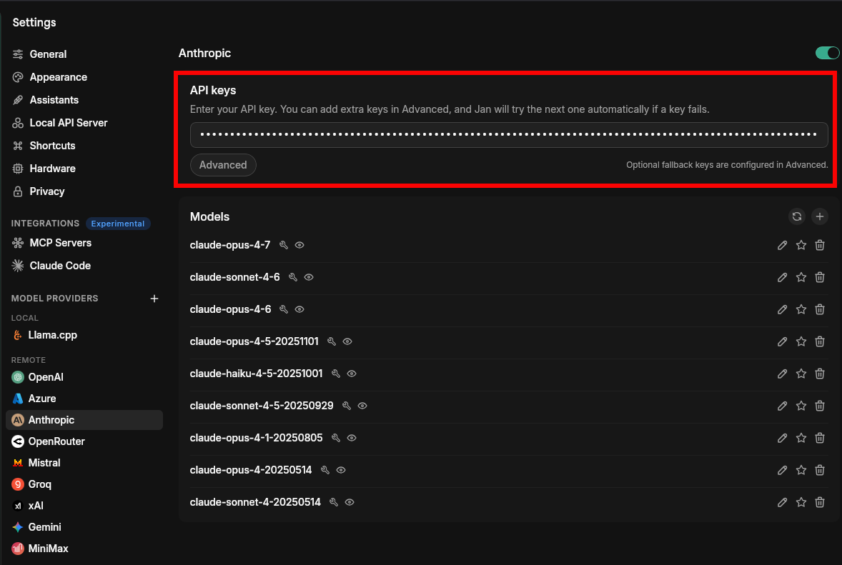842x565 pixels.
Task: Star the claude-opus-4-5-20251101 model
Action: [801, 342]
